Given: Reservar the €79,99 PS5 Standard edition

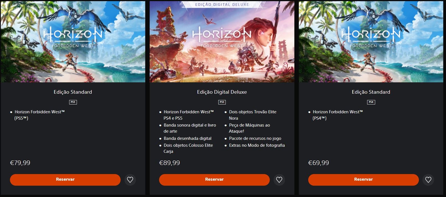Looking at the screenshot, I should [65, 180].
